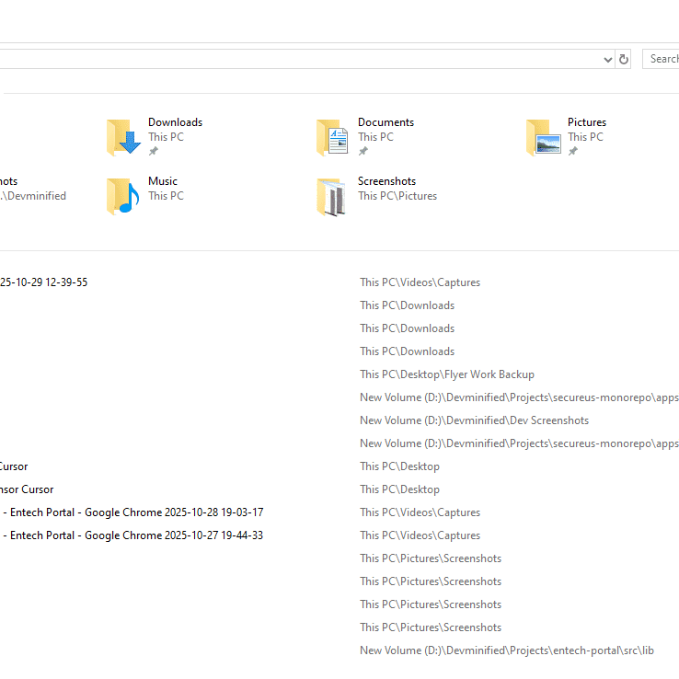Click the '.\Devminified' folder location text
This screenshot has height=679, width=679.
[33, 196]
